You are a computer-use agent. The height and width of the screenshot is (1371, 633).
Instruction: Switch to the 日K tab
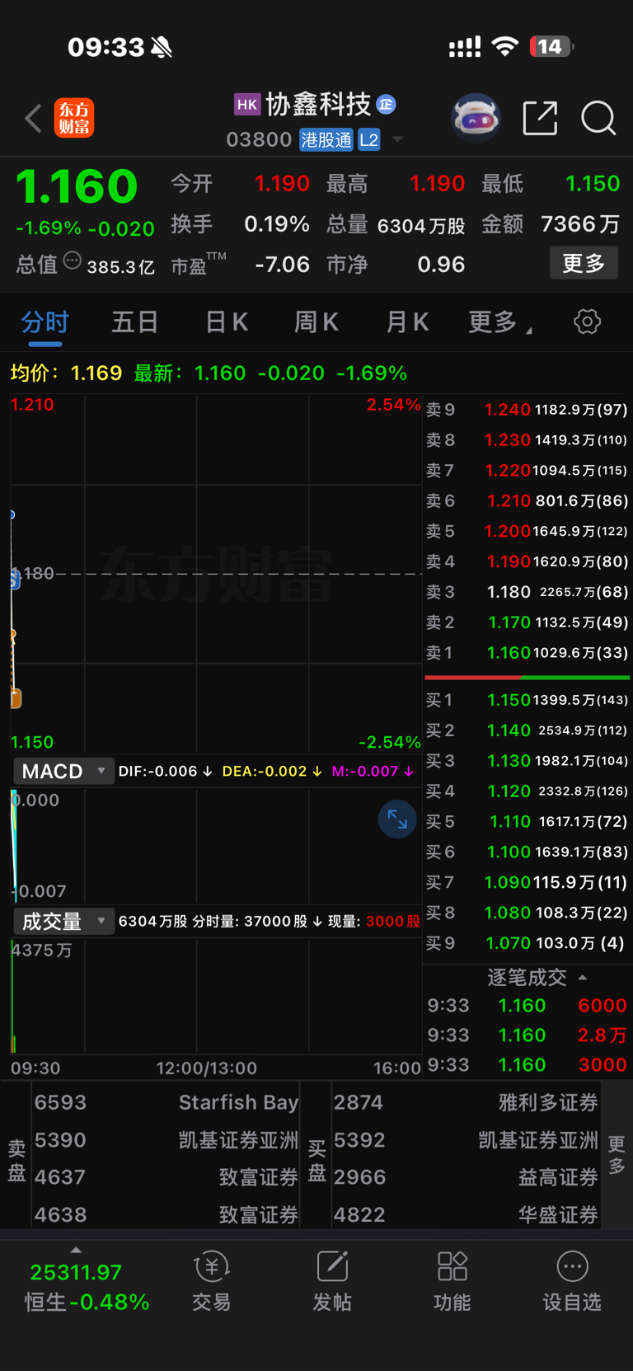[x=227, y=322]
